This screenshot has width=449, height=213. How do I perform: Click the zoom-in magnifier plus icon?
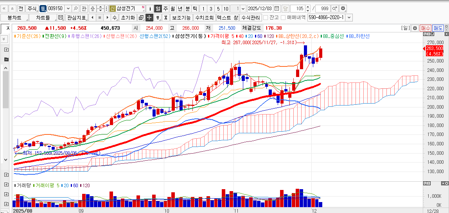pos(334,8)
